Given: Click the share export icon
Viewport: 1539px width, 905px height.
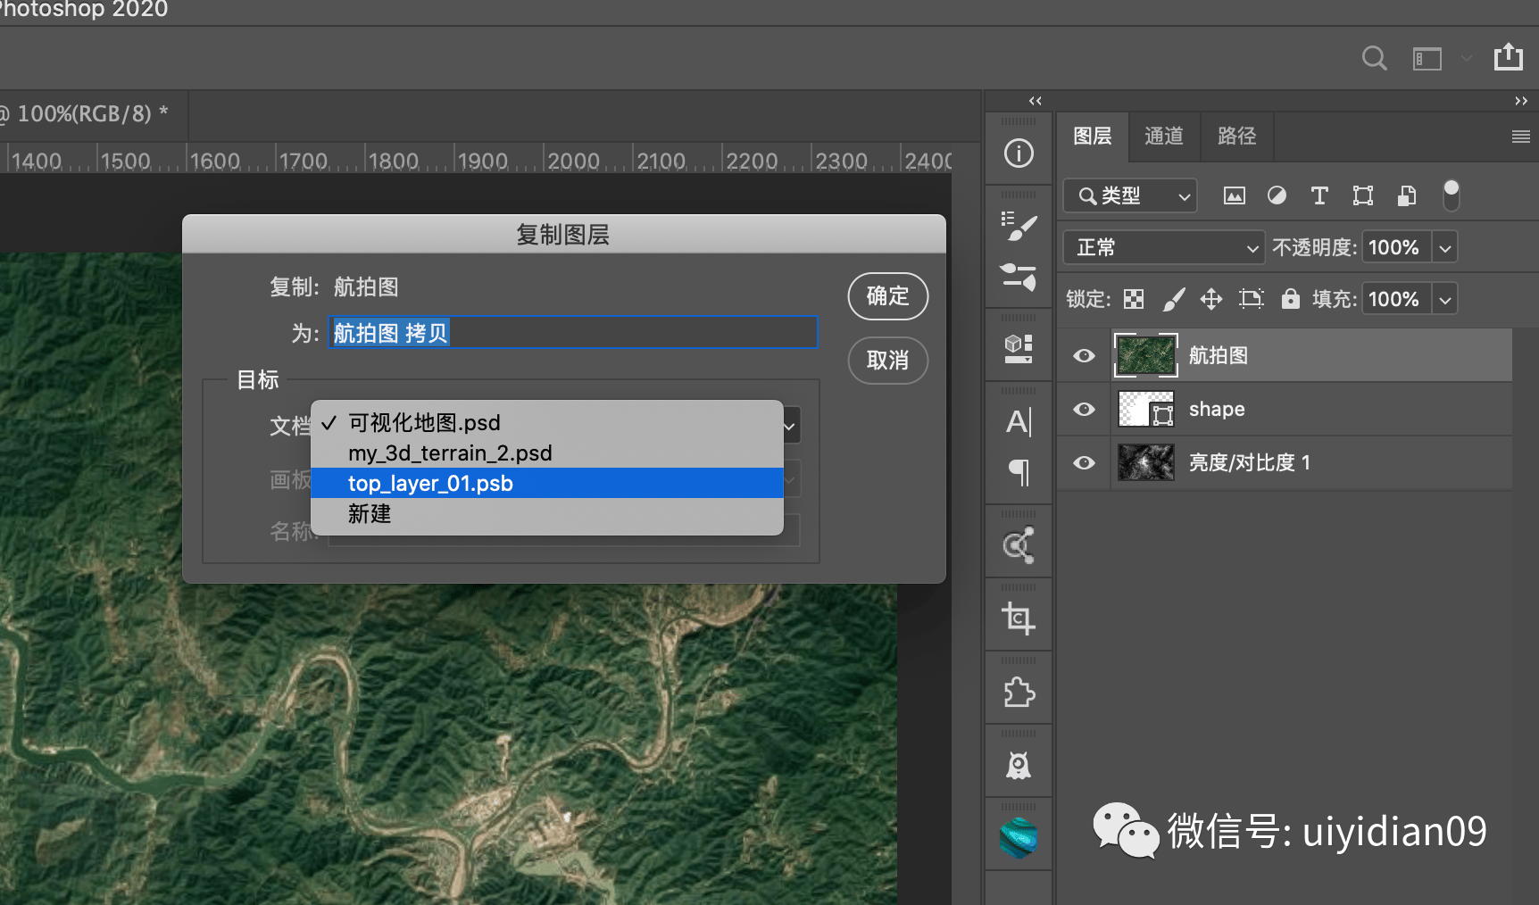Looking at the screenshot, I should [1509, 57].
